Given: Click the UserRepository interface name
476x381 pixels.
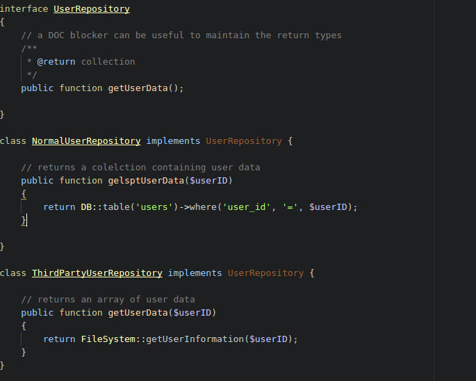Looking at the screenshot, I should [92, 9].
